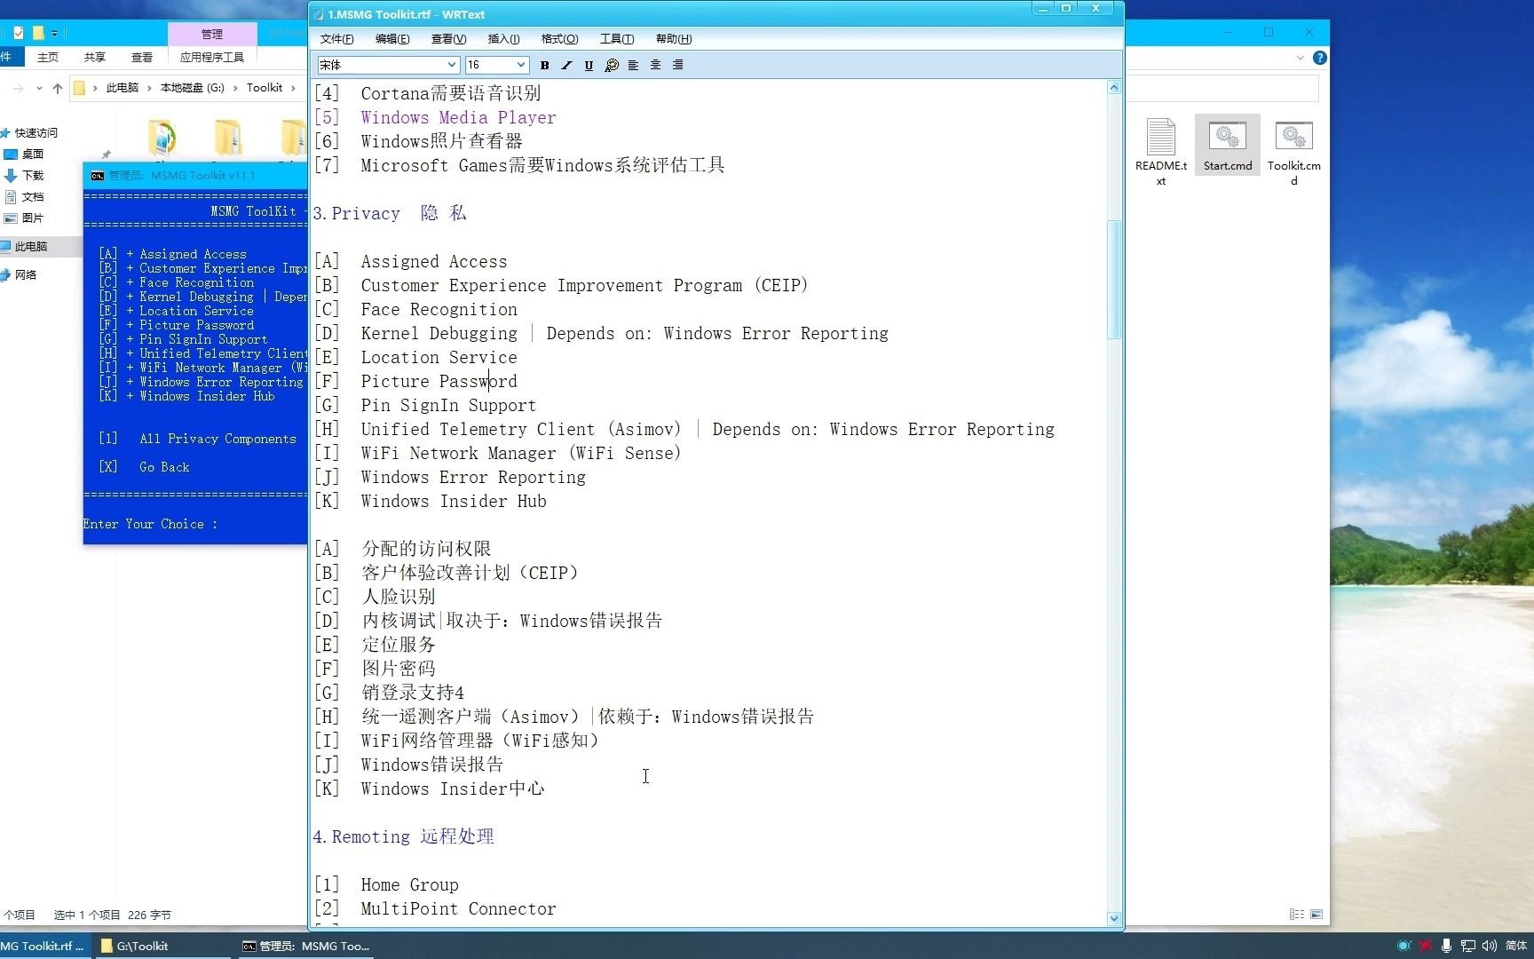Switch Explorer to details view icon

[x=1297, y=914]
